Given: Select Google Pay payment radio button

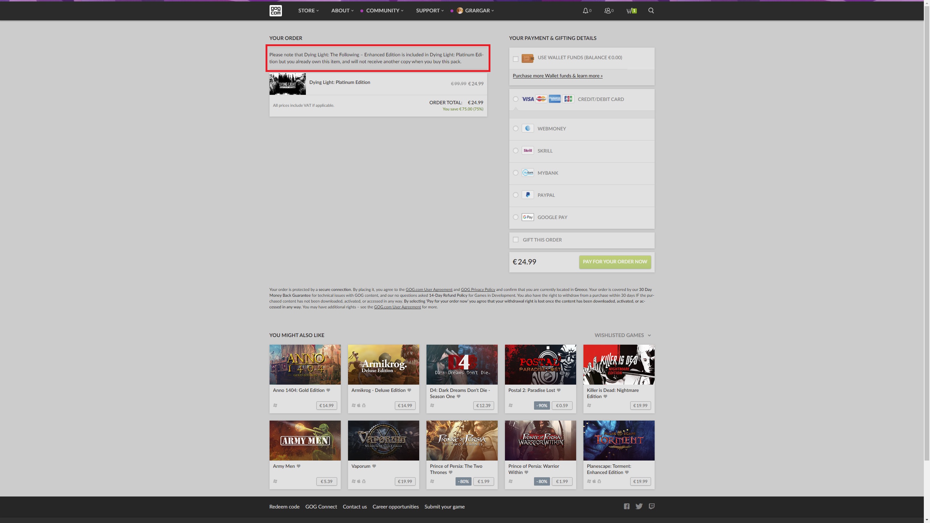Looking at the screenshot, I should (x=515, y=217).
